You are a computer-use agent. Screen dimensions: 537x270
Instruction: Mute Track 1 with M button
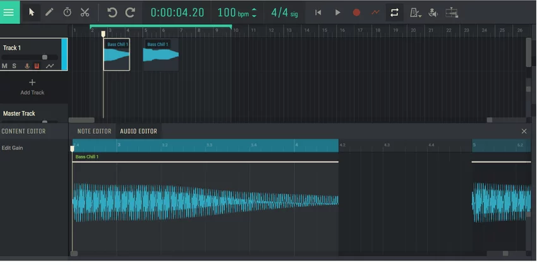click(x=4, y=66)
